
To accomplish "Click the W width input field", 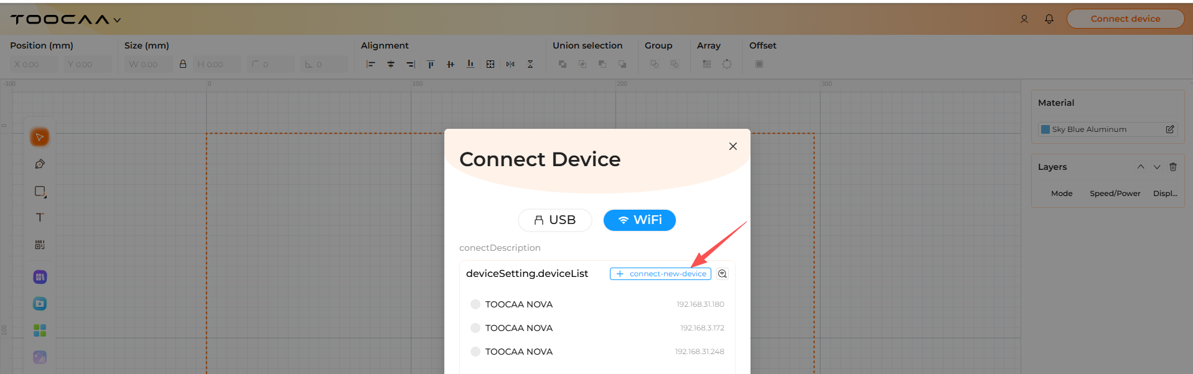I will (x=148, y=64).
